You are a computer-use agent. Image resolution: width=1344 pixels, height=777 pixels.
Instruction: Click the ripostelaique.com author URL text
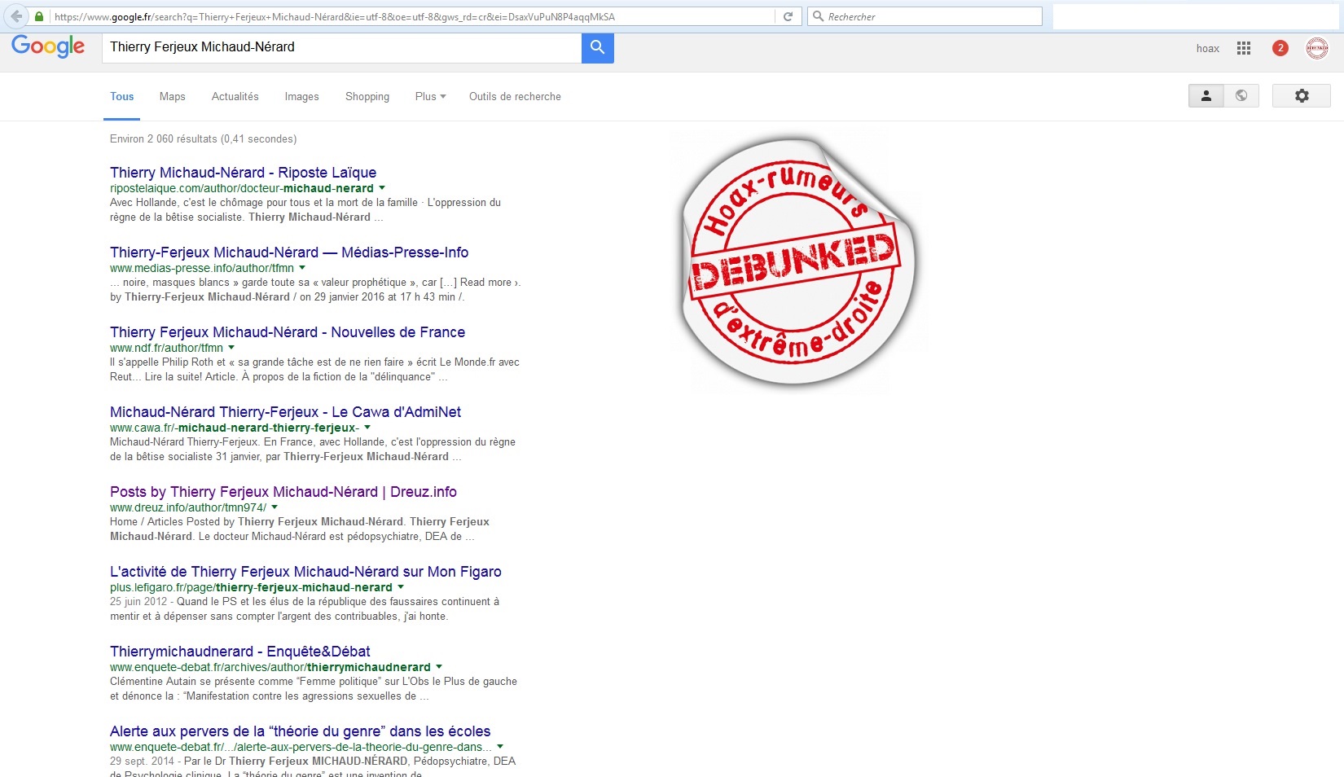tap(242, 188)
